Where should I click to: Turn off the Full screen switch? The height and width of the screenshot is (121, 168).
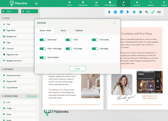[95, 40]
